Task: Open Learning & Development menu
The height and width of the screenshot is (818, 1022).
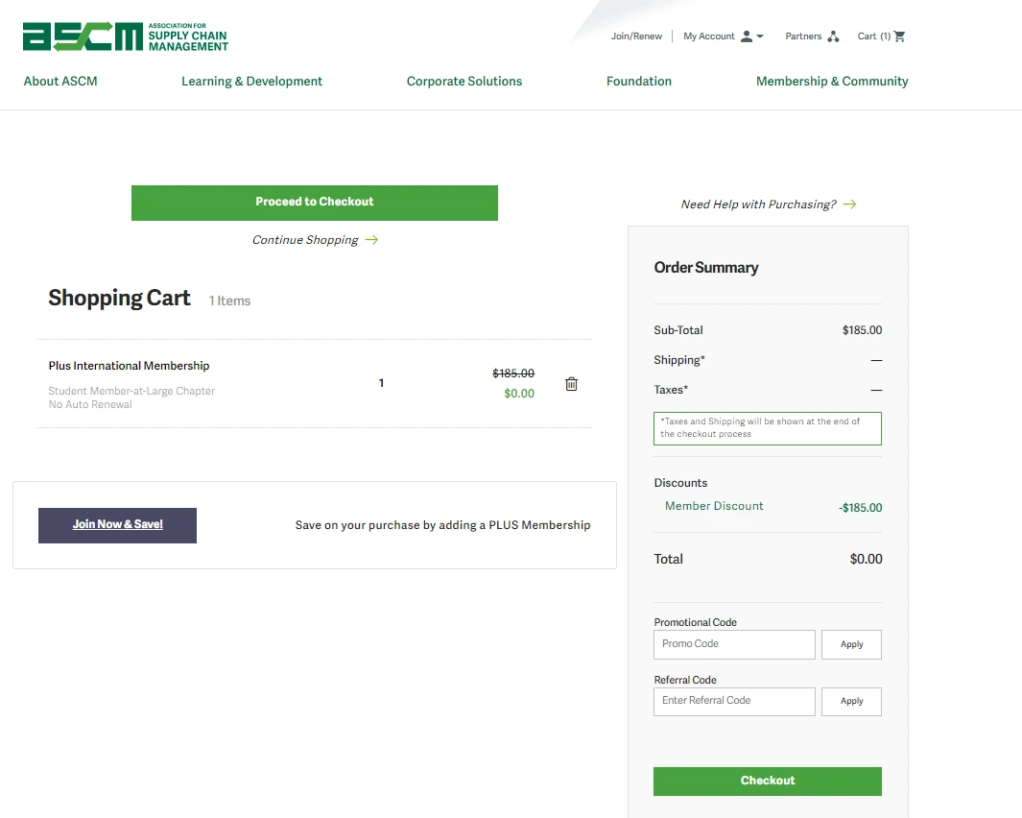Action: [251, 81]
